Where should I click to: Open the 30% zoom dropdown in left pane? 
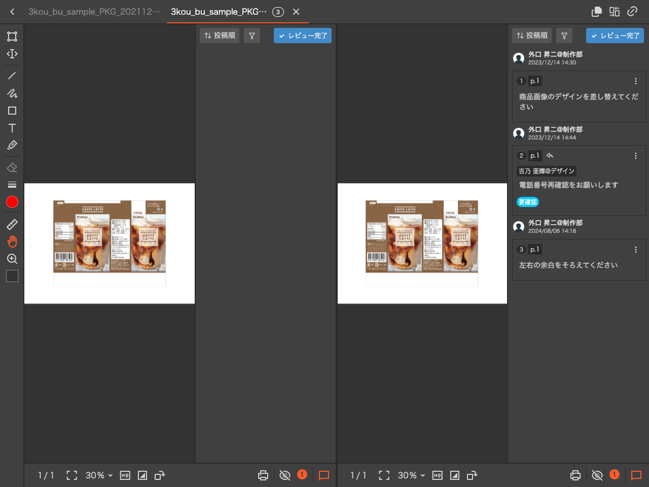pyautogui.click(x=99, y=475)
